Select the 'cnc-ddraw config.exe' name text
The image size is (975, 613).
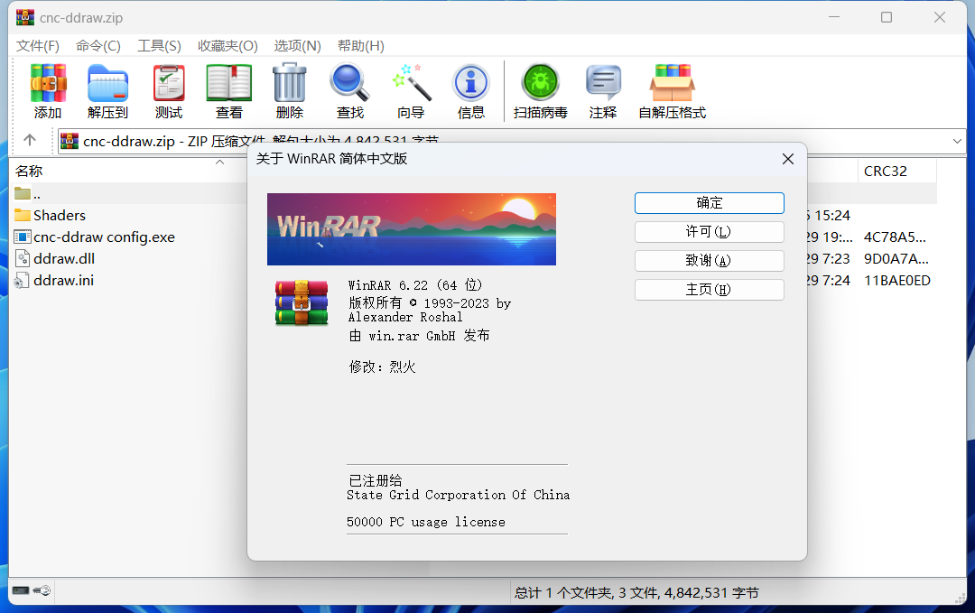105,237
